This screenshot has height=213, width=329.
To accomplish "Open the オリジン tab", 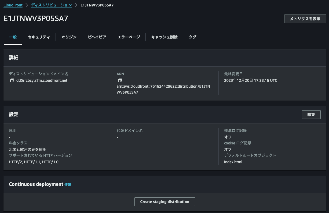I will coord(69,37).
